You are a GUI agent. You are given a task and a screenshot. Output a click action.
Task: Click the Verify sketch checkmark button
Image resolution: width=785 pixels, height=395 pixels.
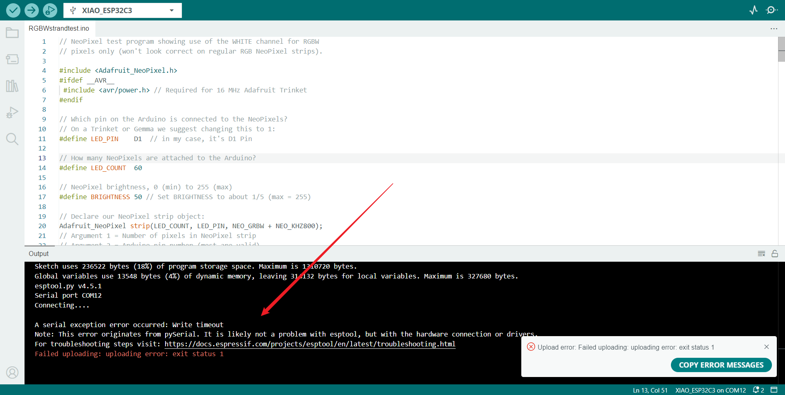tap(13, 10)
